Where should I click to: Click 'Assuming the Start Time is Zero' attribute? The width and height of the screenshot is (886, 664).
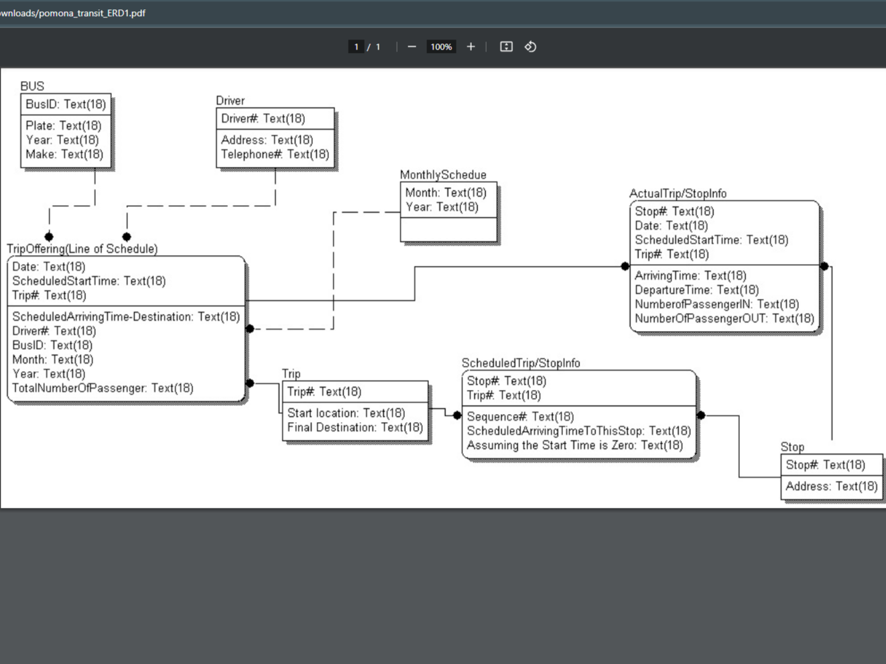point(575,445)
